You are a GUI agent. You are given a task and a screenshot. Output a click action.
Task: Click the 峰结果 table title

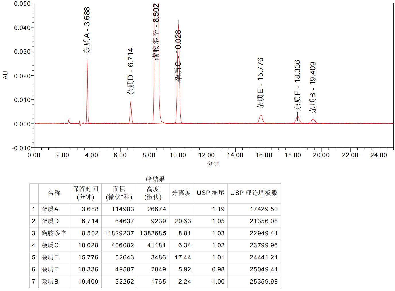tap(155, 179)
